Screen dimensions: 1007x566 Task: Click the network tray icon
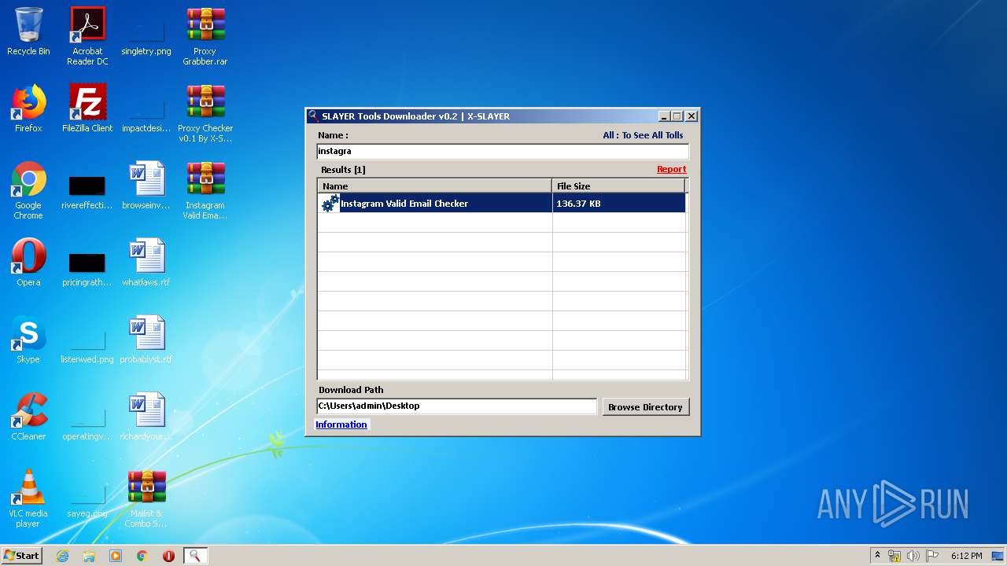click(x=894, y=556)
